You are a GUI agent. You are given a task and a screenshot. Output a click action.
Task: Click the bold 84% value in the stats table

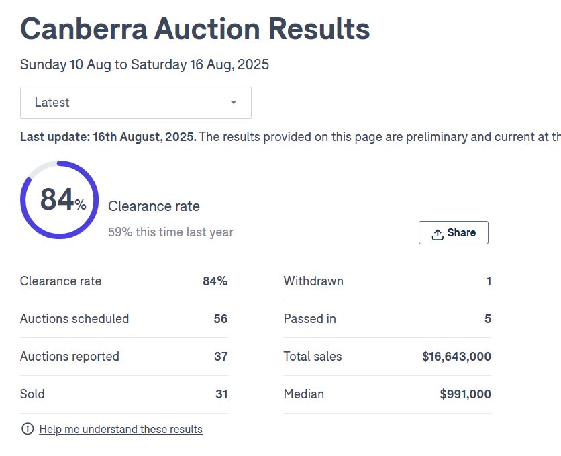point(215,281)
